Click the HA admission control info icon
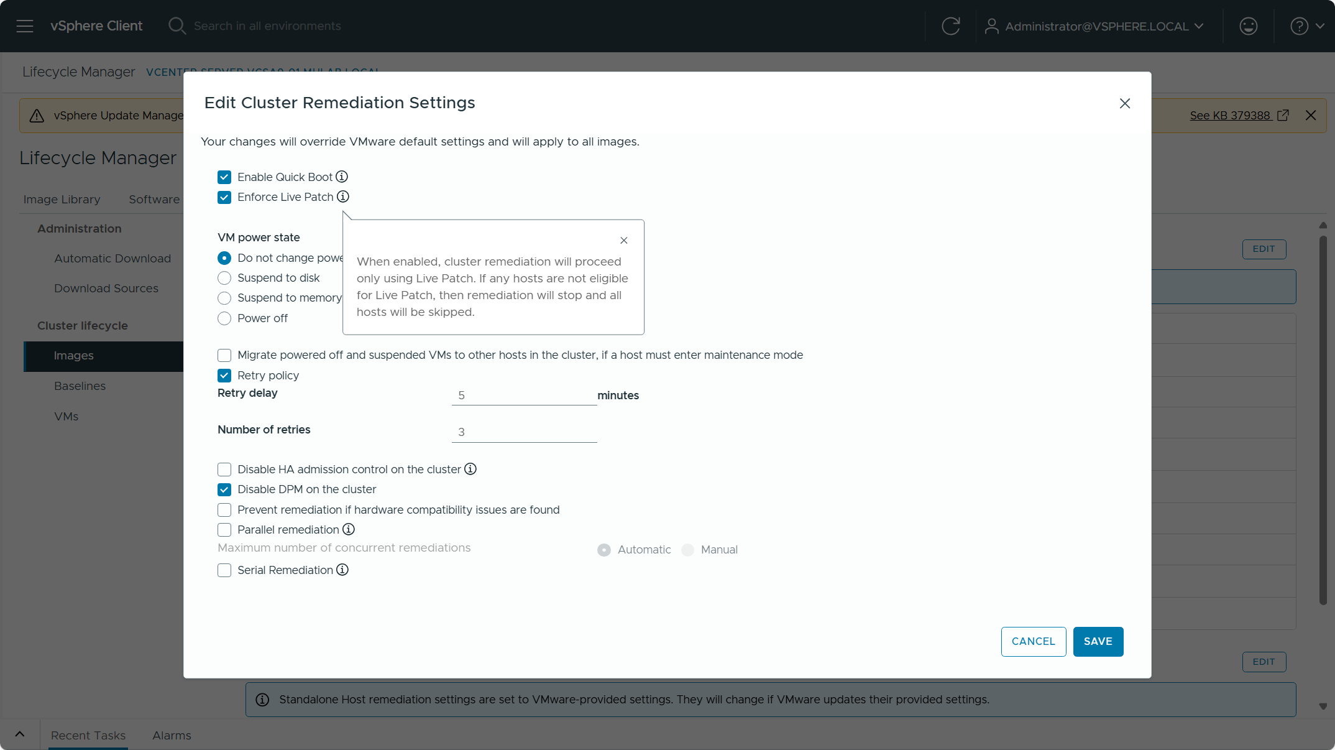Viewport: 1335px width, 750px height. click(x=470, y=469)
